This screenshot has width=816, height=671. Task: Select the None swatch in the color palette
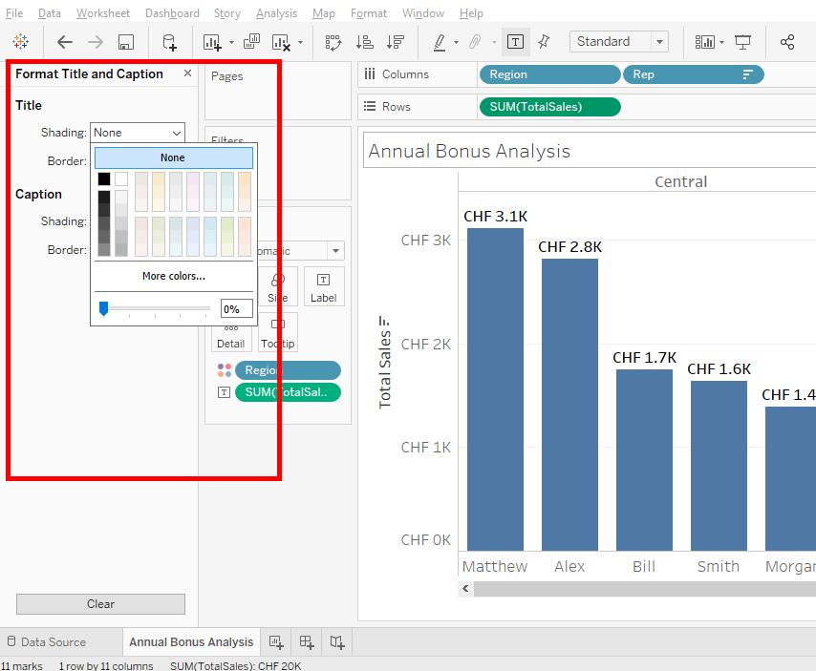[x=173, y=157]
